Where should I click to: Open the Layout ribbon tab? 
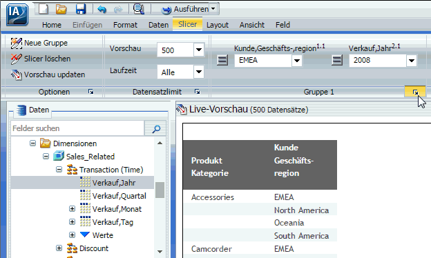(218, 25)
